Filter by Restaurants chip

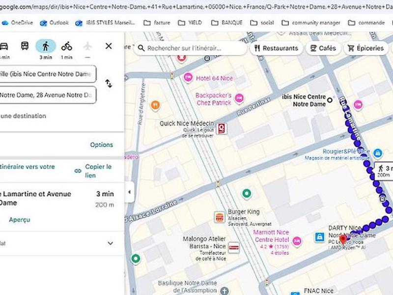276,48
